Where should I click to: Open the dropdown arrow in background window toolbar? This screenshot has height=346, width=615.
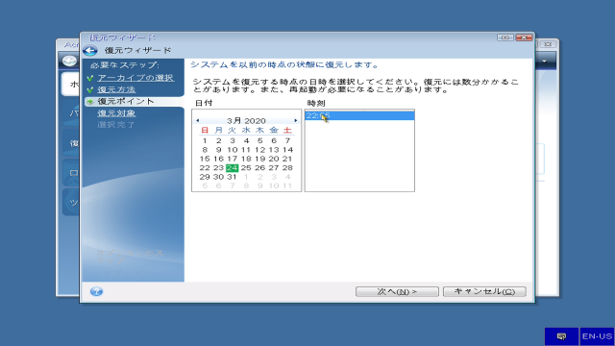(x=545, y=62)
